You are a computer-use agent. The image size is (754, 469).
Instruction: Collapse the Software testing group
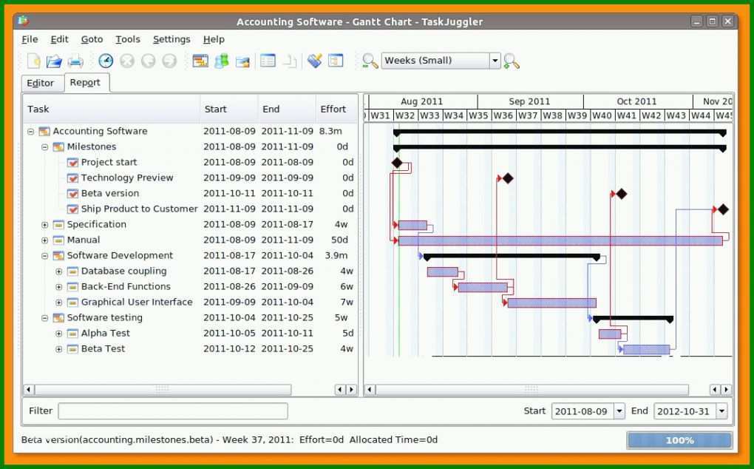coord(44,318)
